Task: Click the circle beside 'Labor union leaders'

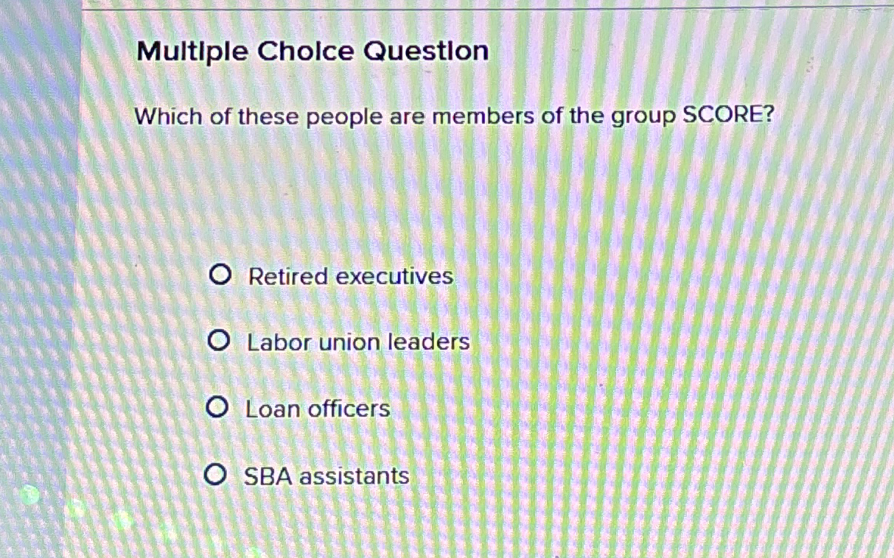Action: tap(217, 340)
